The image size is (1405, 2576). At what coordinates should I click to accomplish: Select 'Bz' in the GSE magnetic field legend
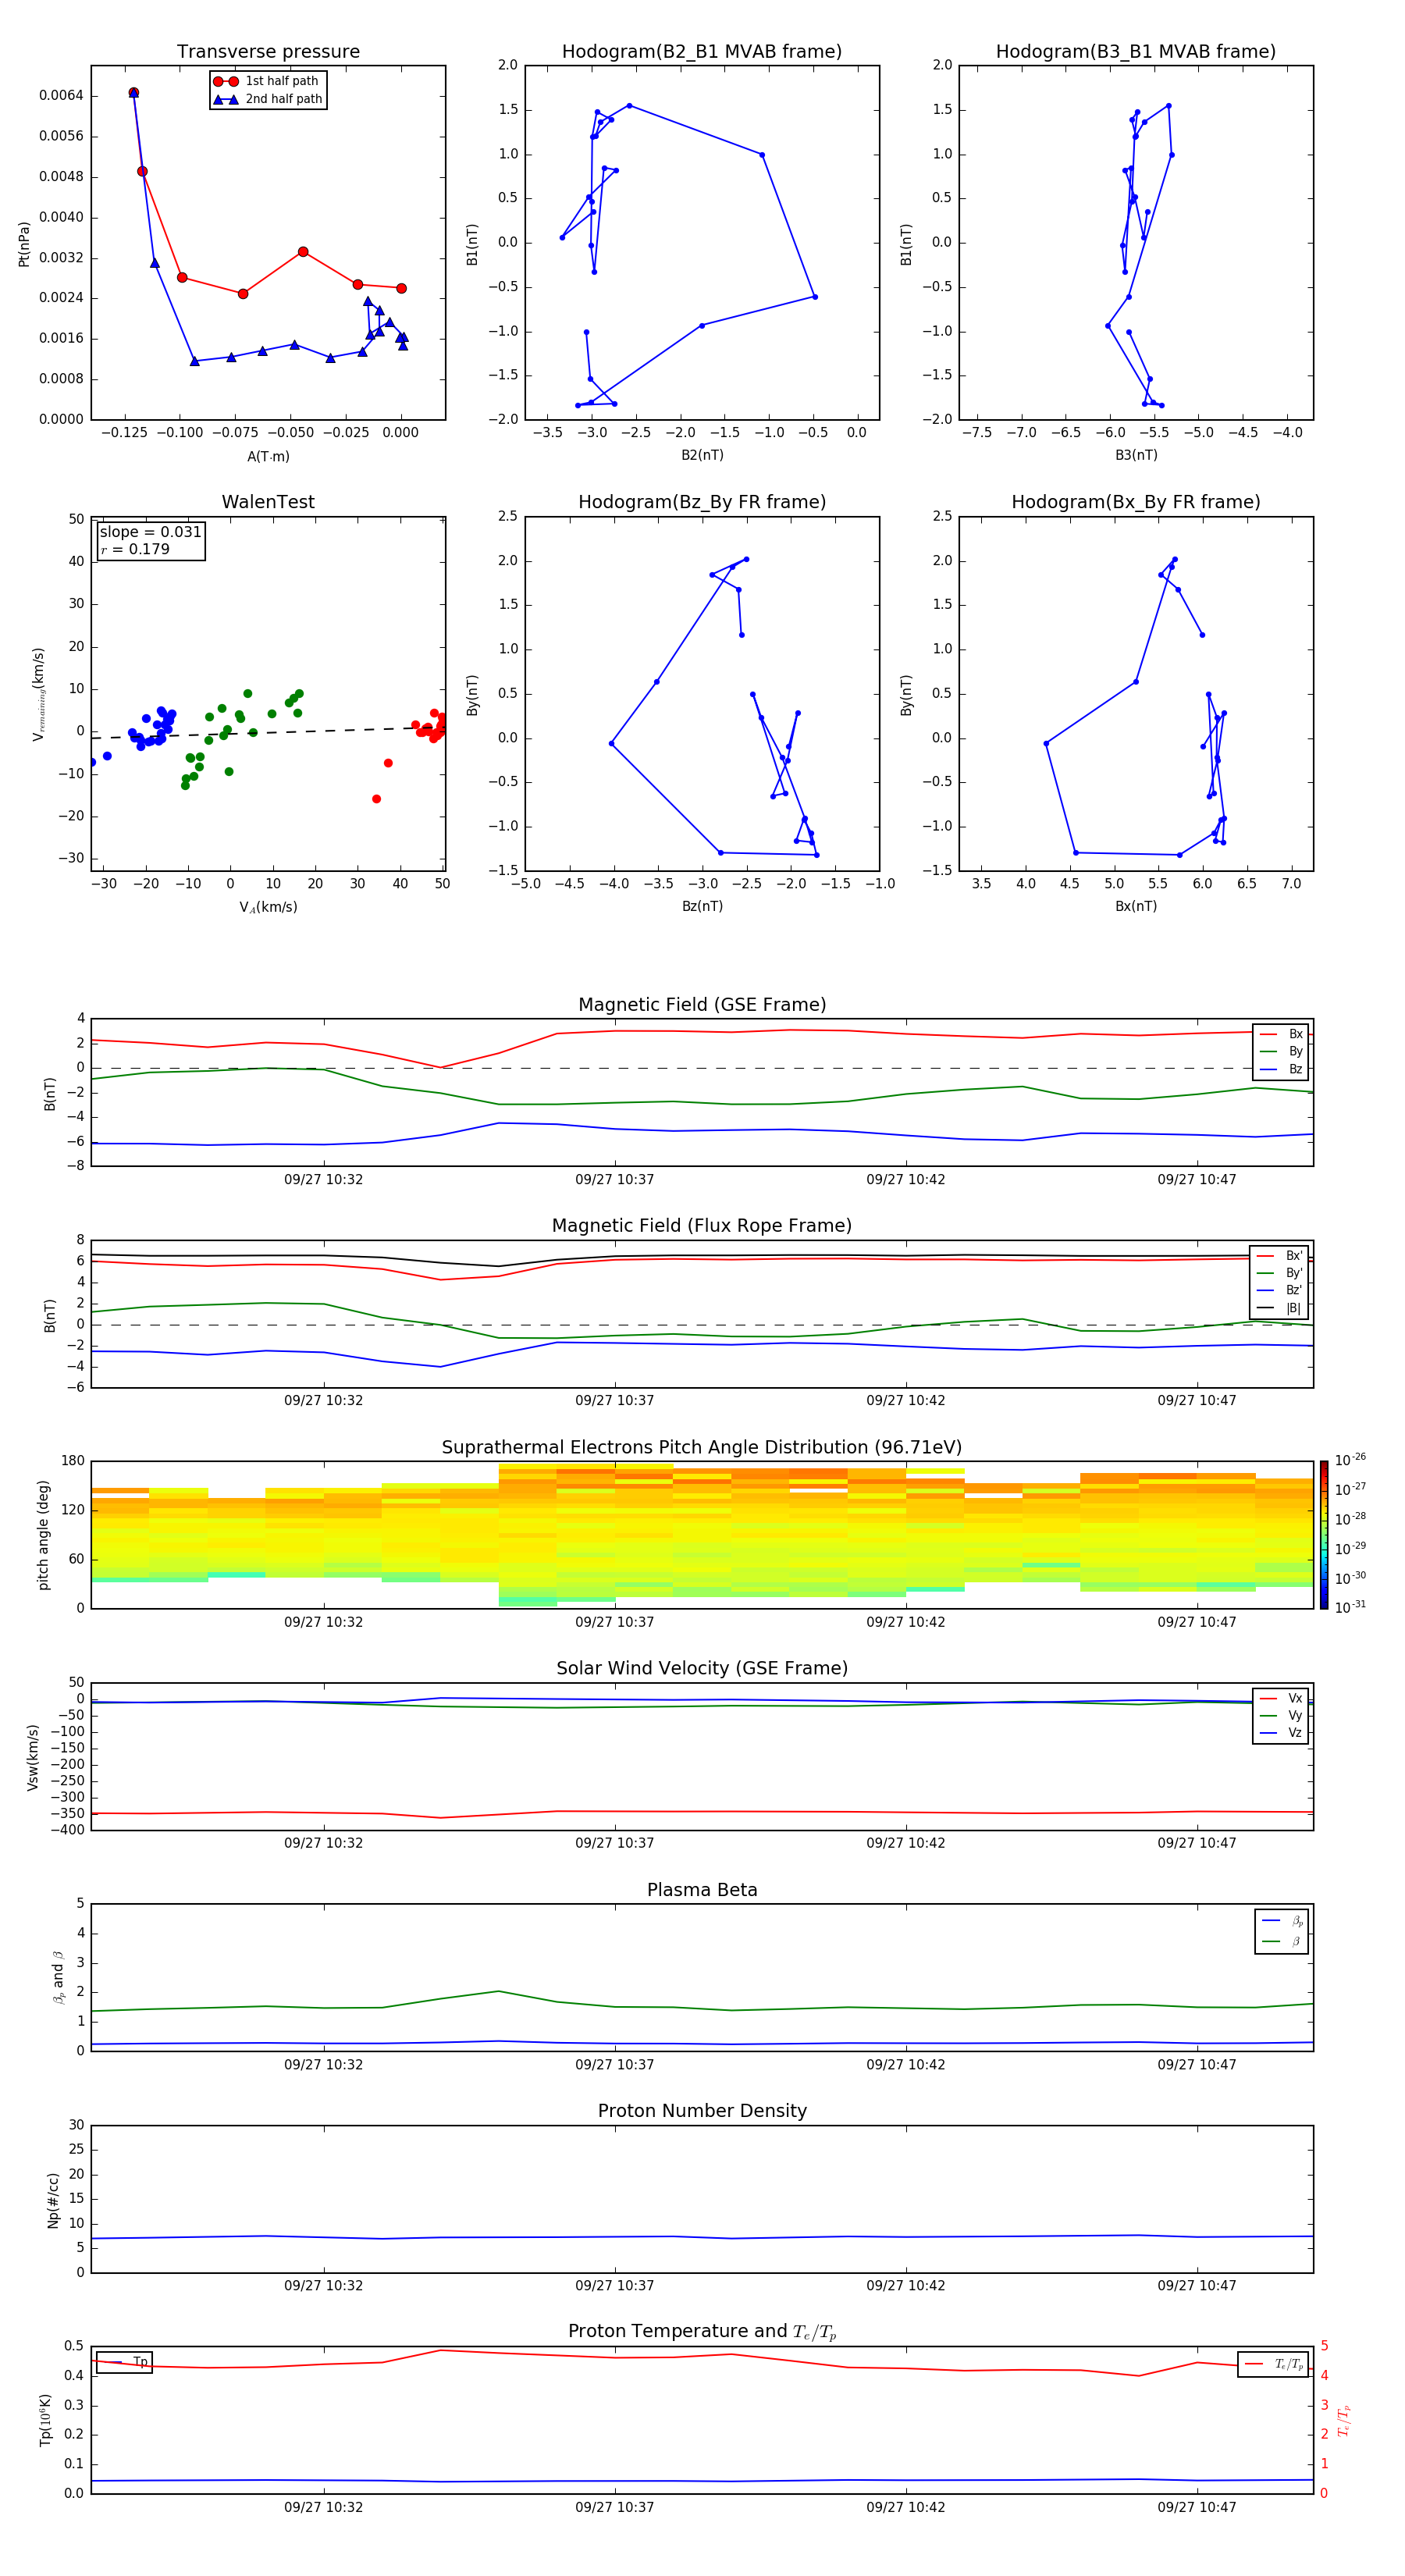coord(1281,1070)
